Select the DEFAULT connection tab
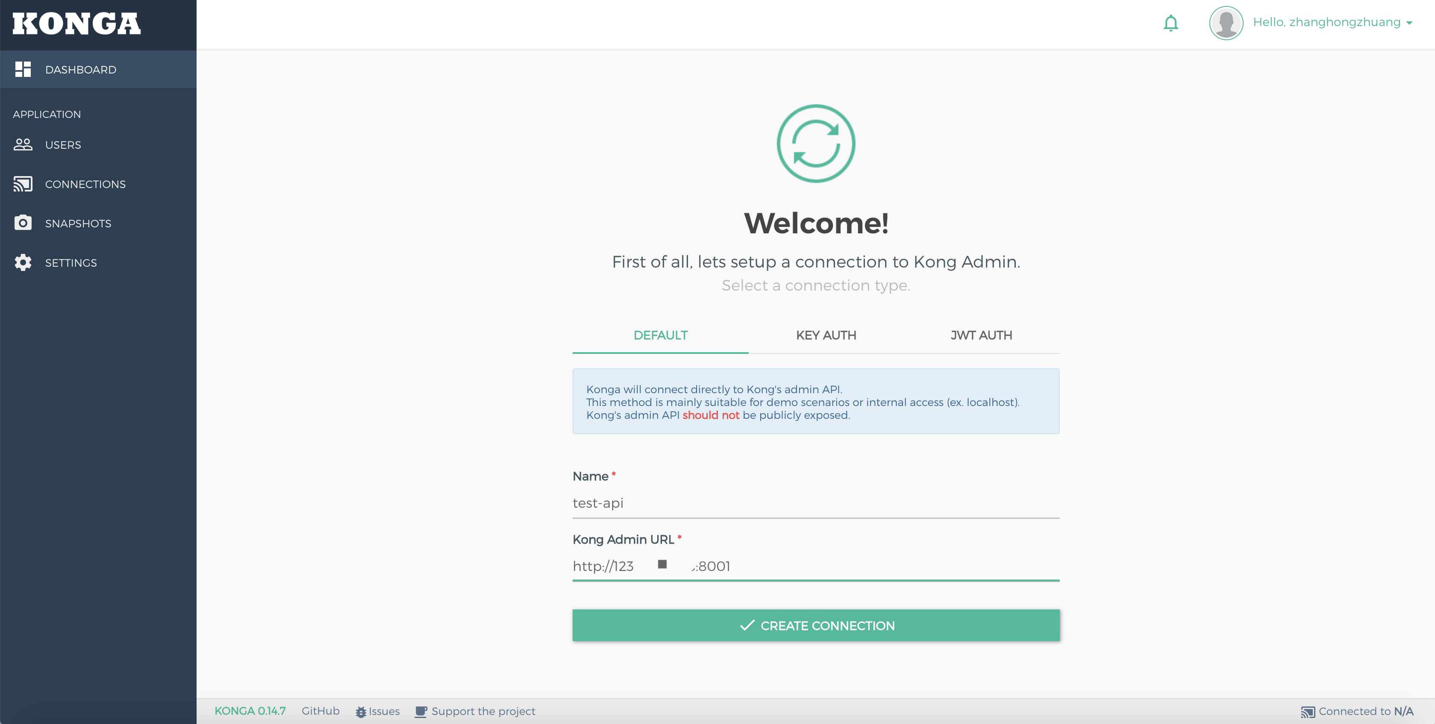 (x=660, y=335)
